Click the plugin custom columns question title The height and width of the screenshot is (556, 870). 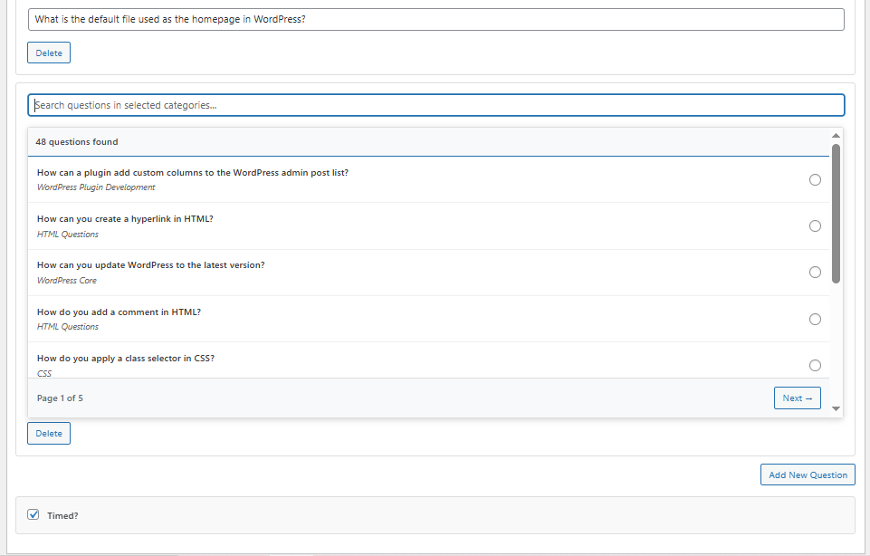point(193,172)
